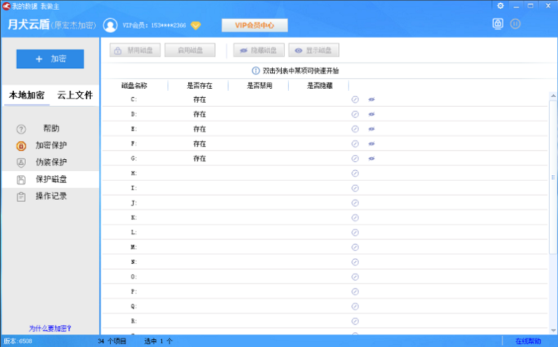This screenshot has width=558, height=347.
Task: Click the round pause icon in header
Action: click(515, 23)
